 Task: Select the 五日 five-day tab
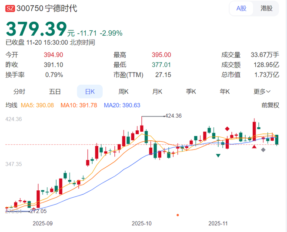pyautogui.click(x=55, y=92)
